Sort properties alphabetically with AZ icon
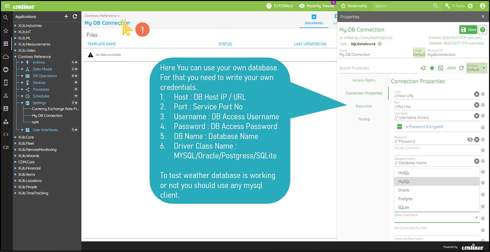 click(423, 68)
